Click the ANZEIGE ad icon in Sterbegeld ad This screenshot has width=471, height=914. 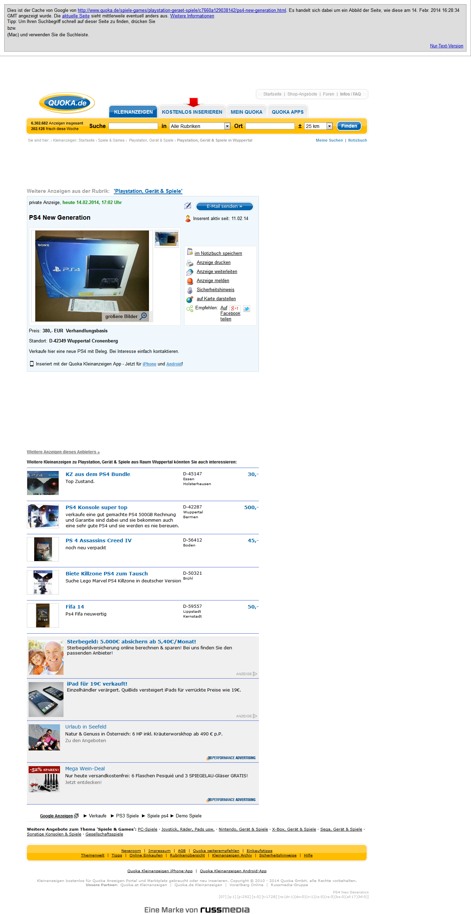(255, 674)
